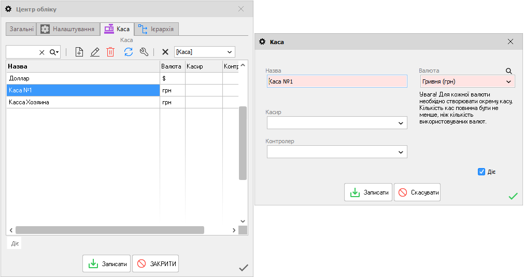
Task: Switch to the Ієрархія tab
Action: tap(158, 29)
